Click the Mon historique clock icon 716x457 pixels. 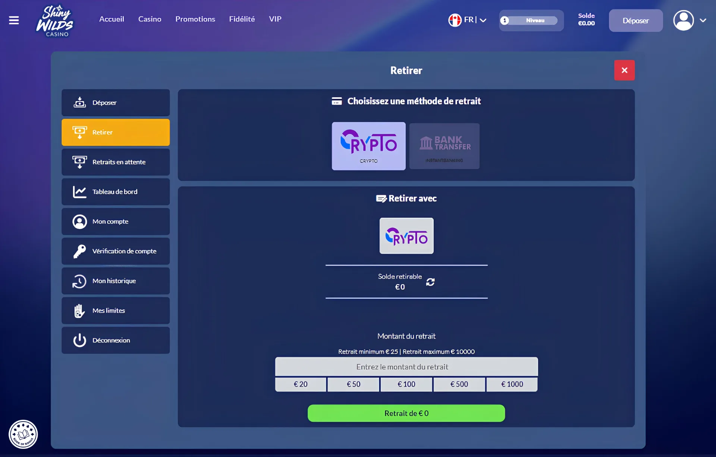pyautogui.click(x=79, y=281)
